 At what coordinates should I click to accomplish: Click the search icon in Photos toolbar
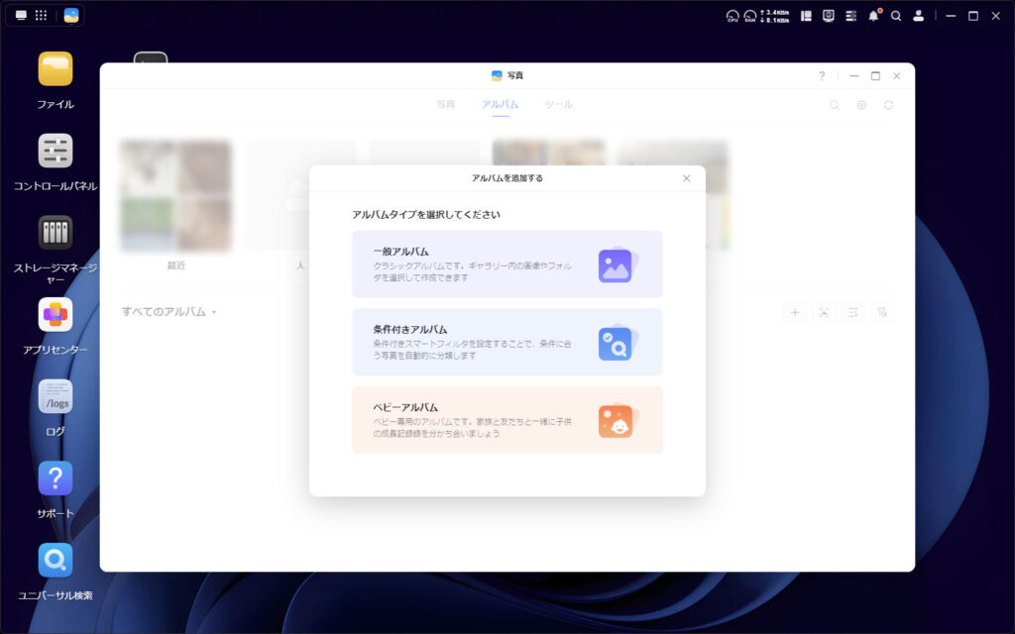coord(835,105)
